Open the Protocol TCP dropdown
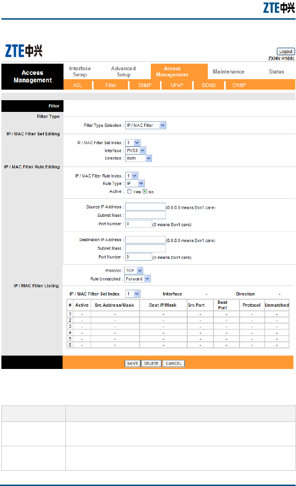The height and width of the screenshot is (486, 296). click(x=134, y=271)
